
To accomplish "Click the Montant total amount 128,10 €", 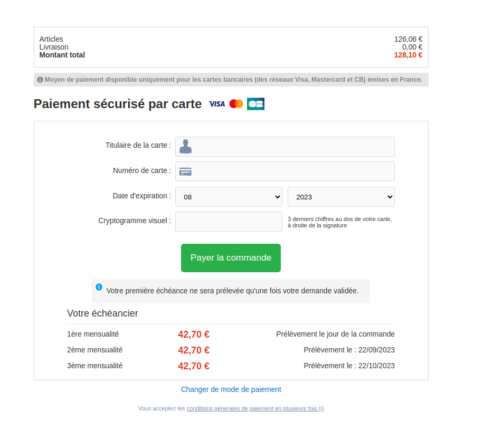I will pos(408,55).
